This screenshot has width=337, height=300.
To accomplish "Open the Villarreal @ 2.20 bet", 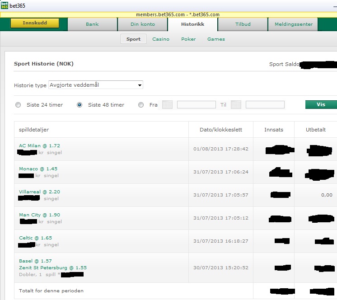I will [x=40, y=192].
